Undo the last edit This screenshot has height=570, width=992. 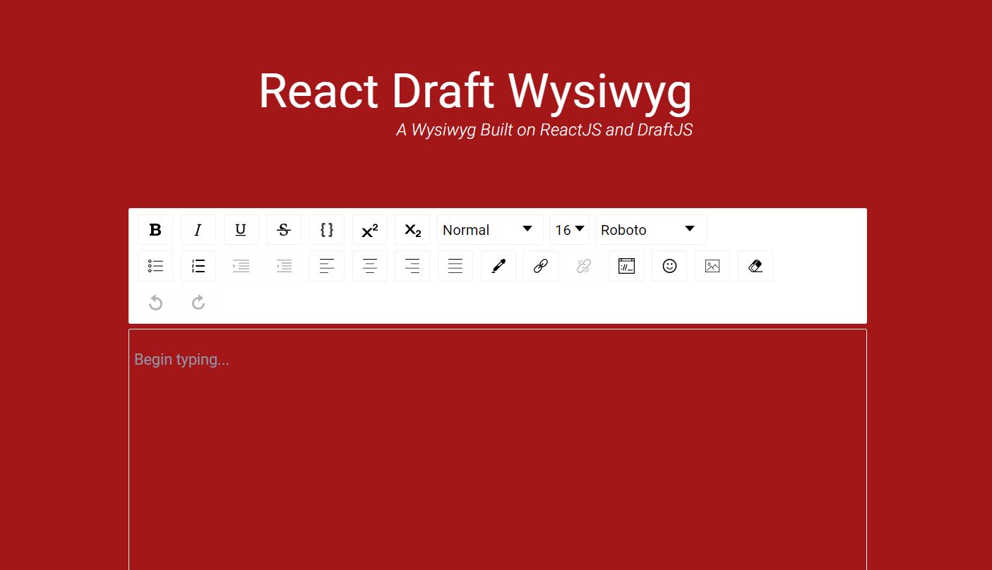click(155, 302)
